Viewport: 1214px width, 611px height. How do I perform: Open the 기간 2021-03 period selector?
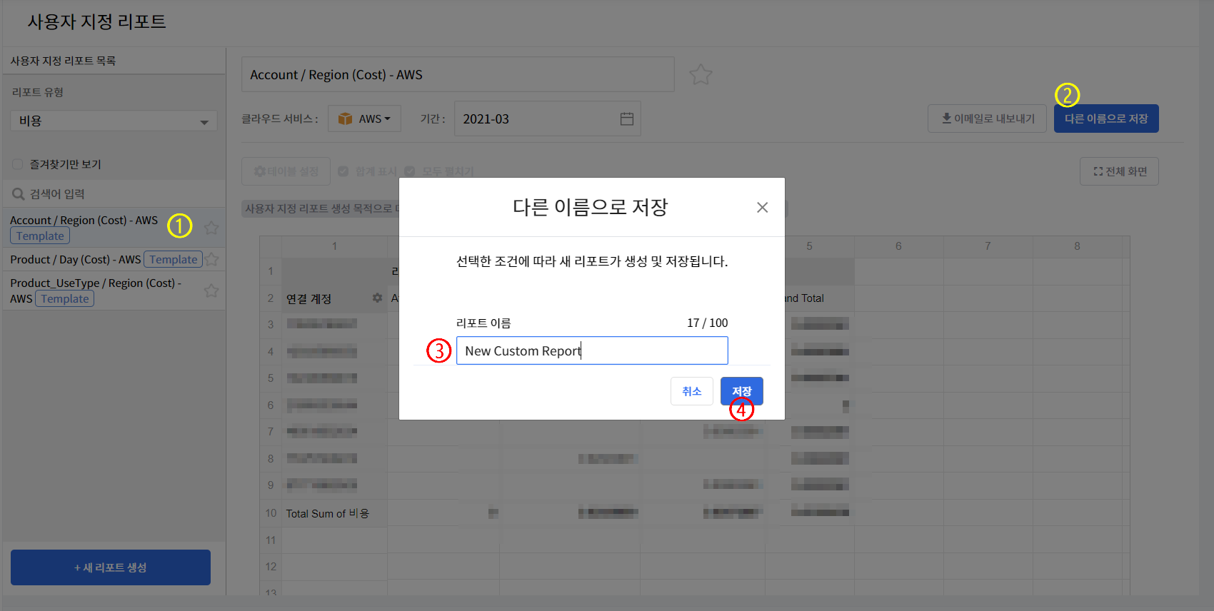(x=536, y=119)
